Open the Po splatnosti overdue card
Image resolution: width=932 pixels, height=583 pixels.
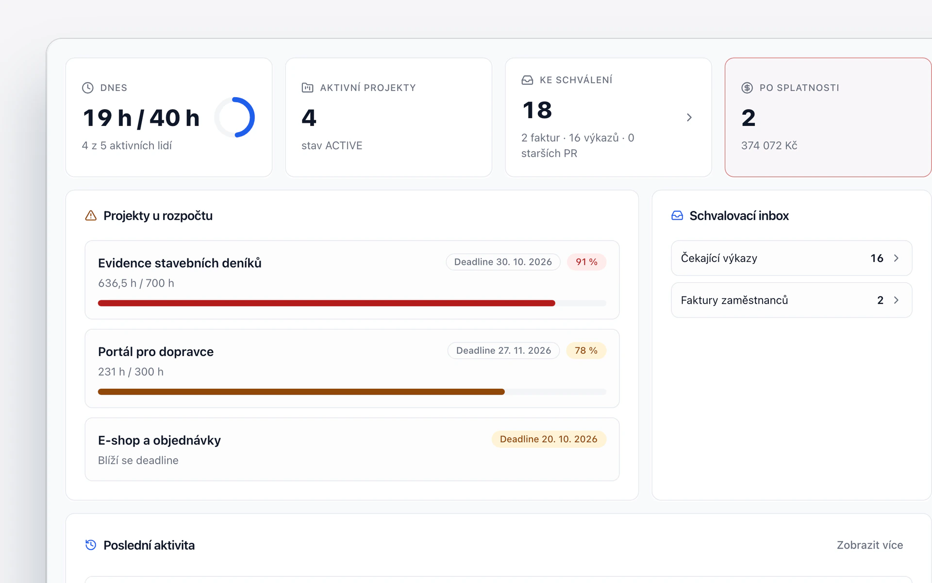click(x=828, y=118)
